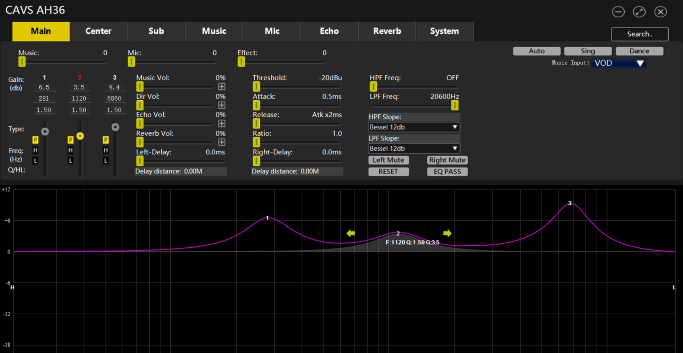Expand the Music Input VOD dropdown
The height and width of the screenshot is (353, 683).
[x=619, y=63]
